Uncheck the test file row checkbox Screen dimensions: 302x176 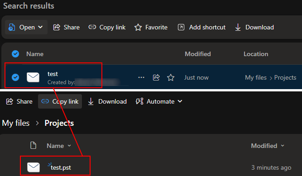pyautogui.click(x=15, y=77)
